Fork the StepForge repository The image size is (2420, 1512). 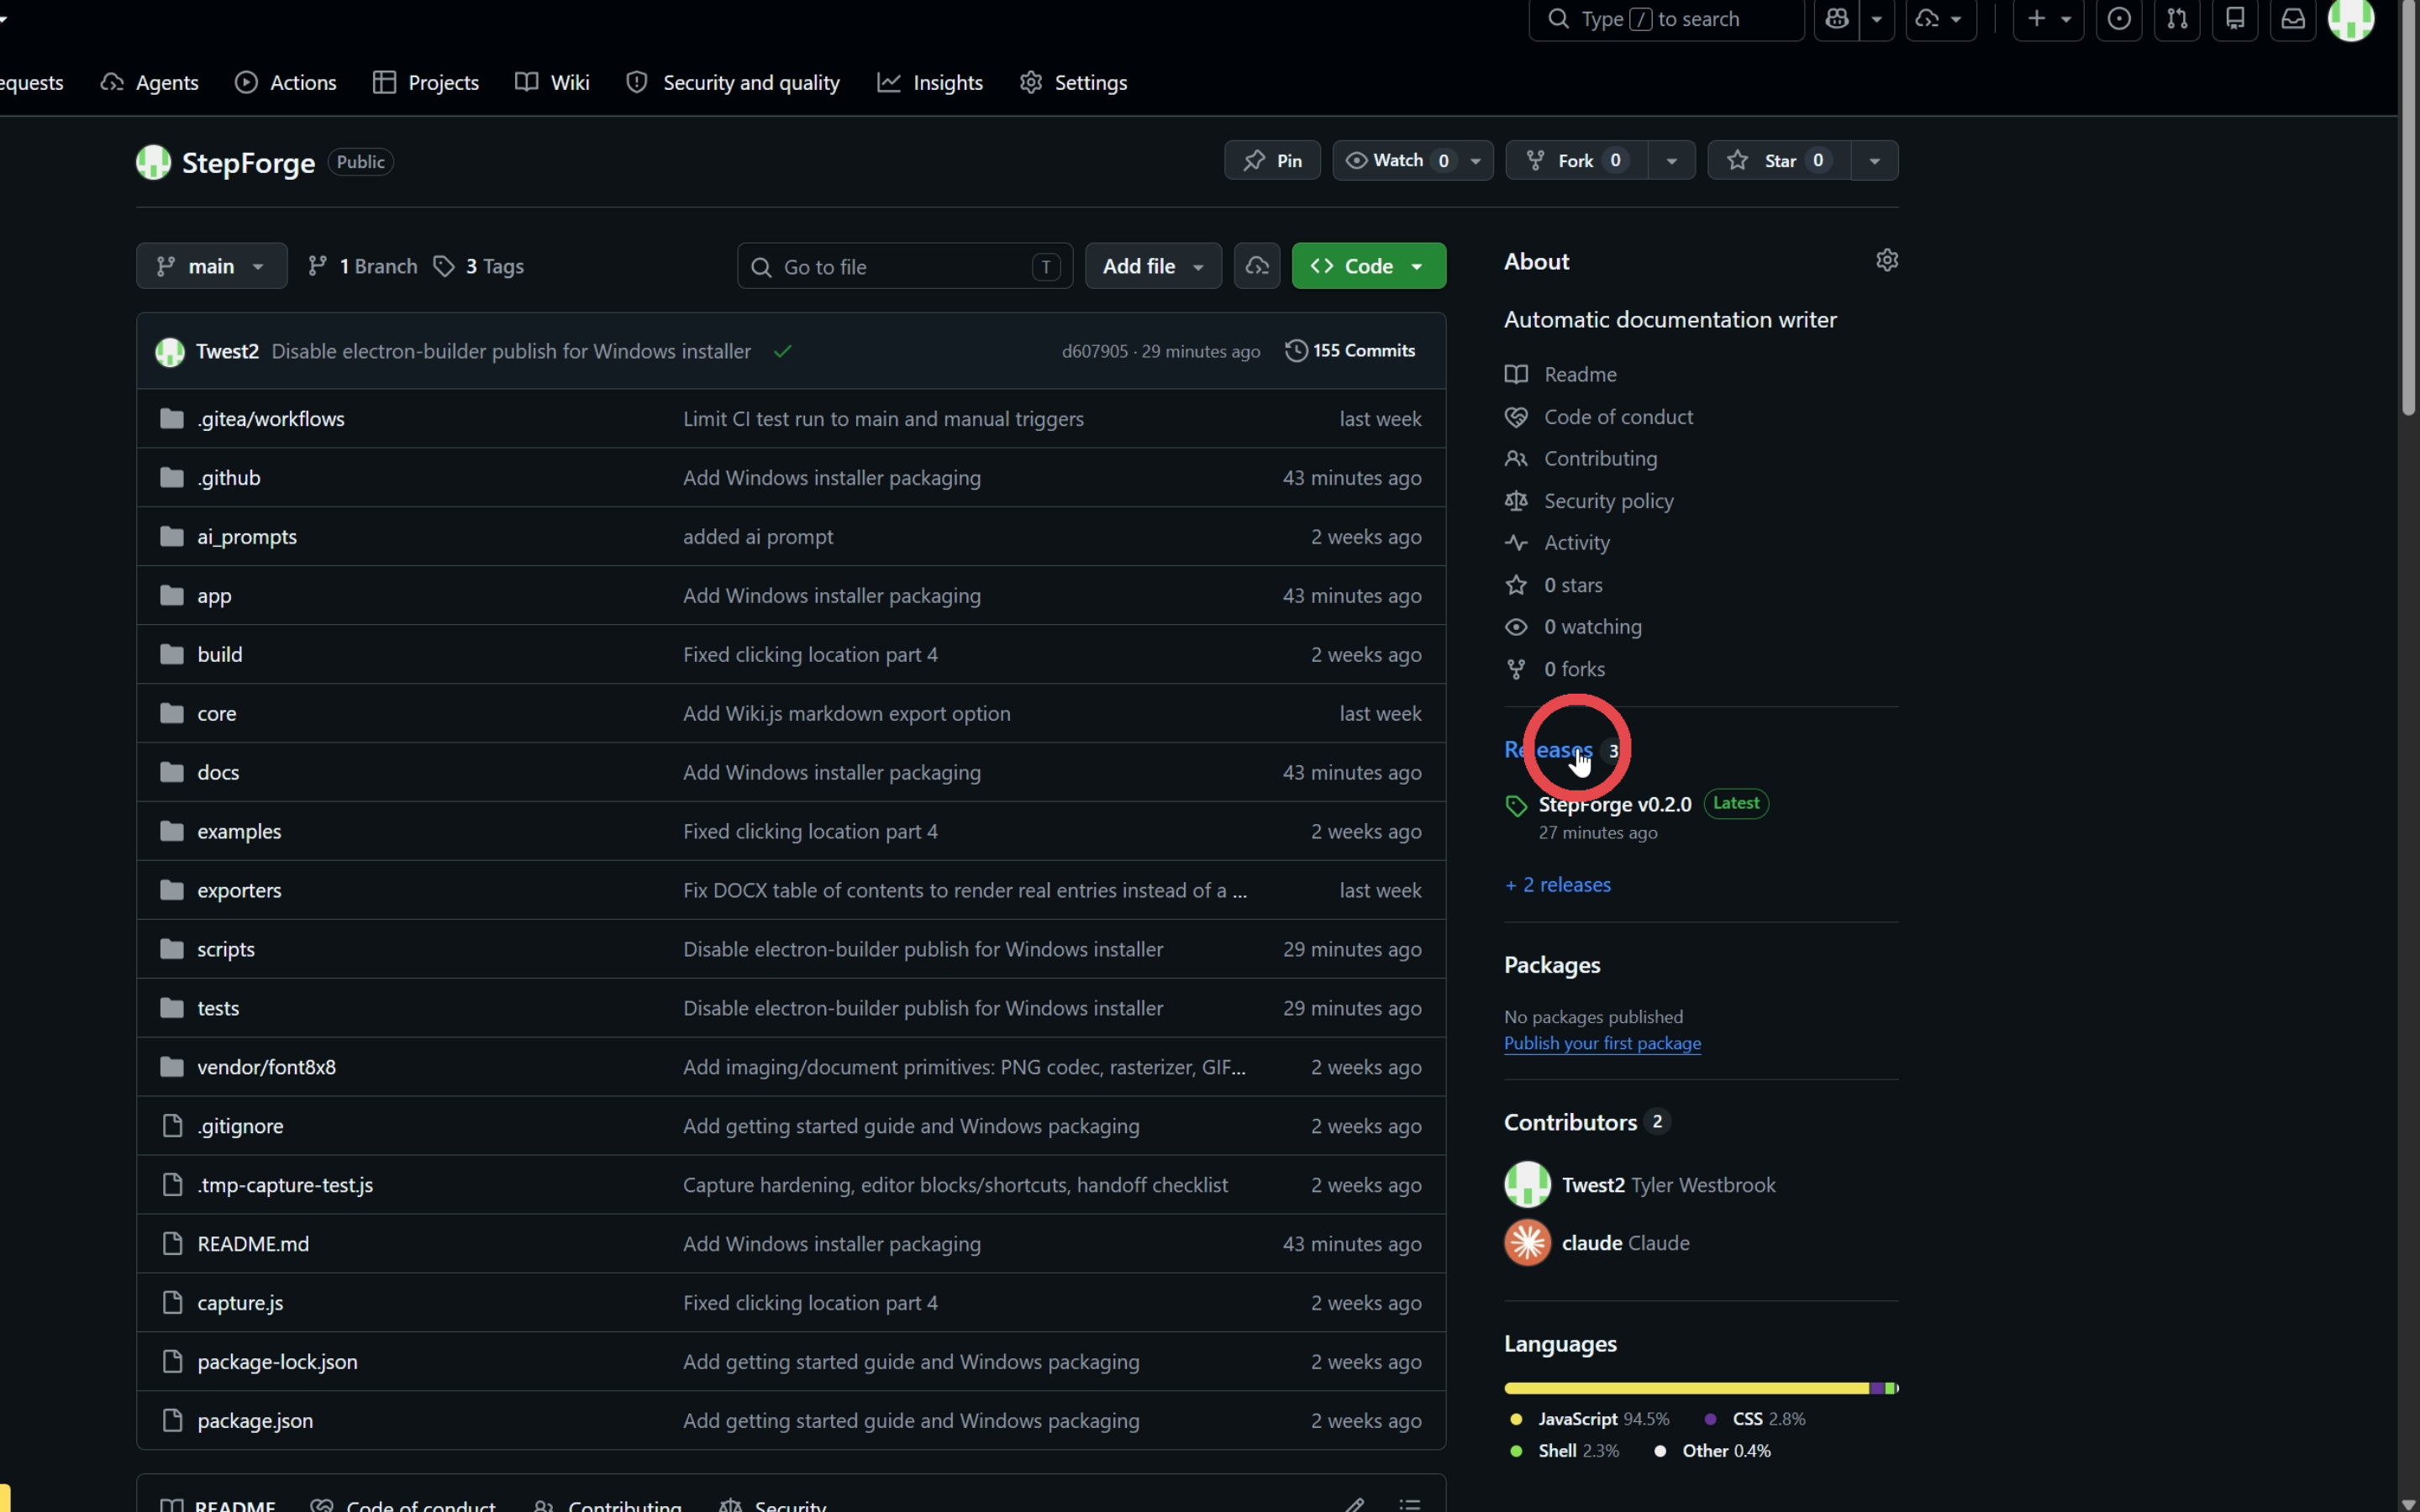tap(1577, 160)
